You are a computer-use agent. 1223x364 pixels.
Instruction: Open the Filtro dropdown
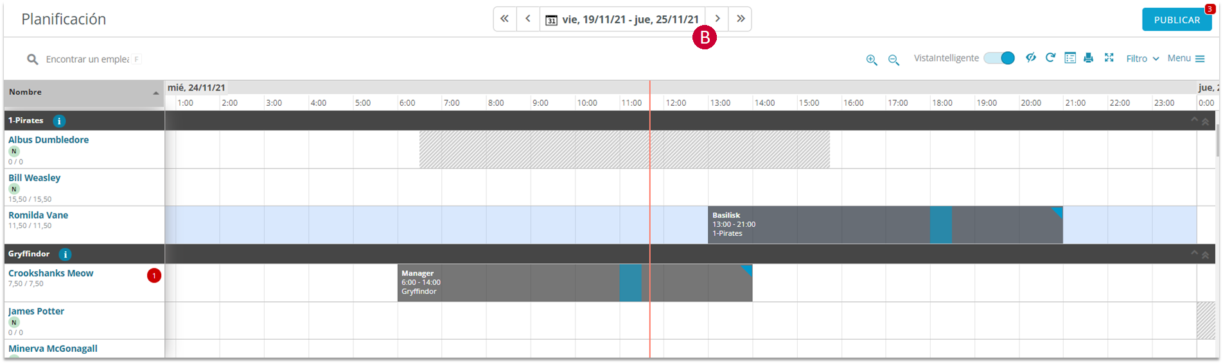[x=1142, y=58]
